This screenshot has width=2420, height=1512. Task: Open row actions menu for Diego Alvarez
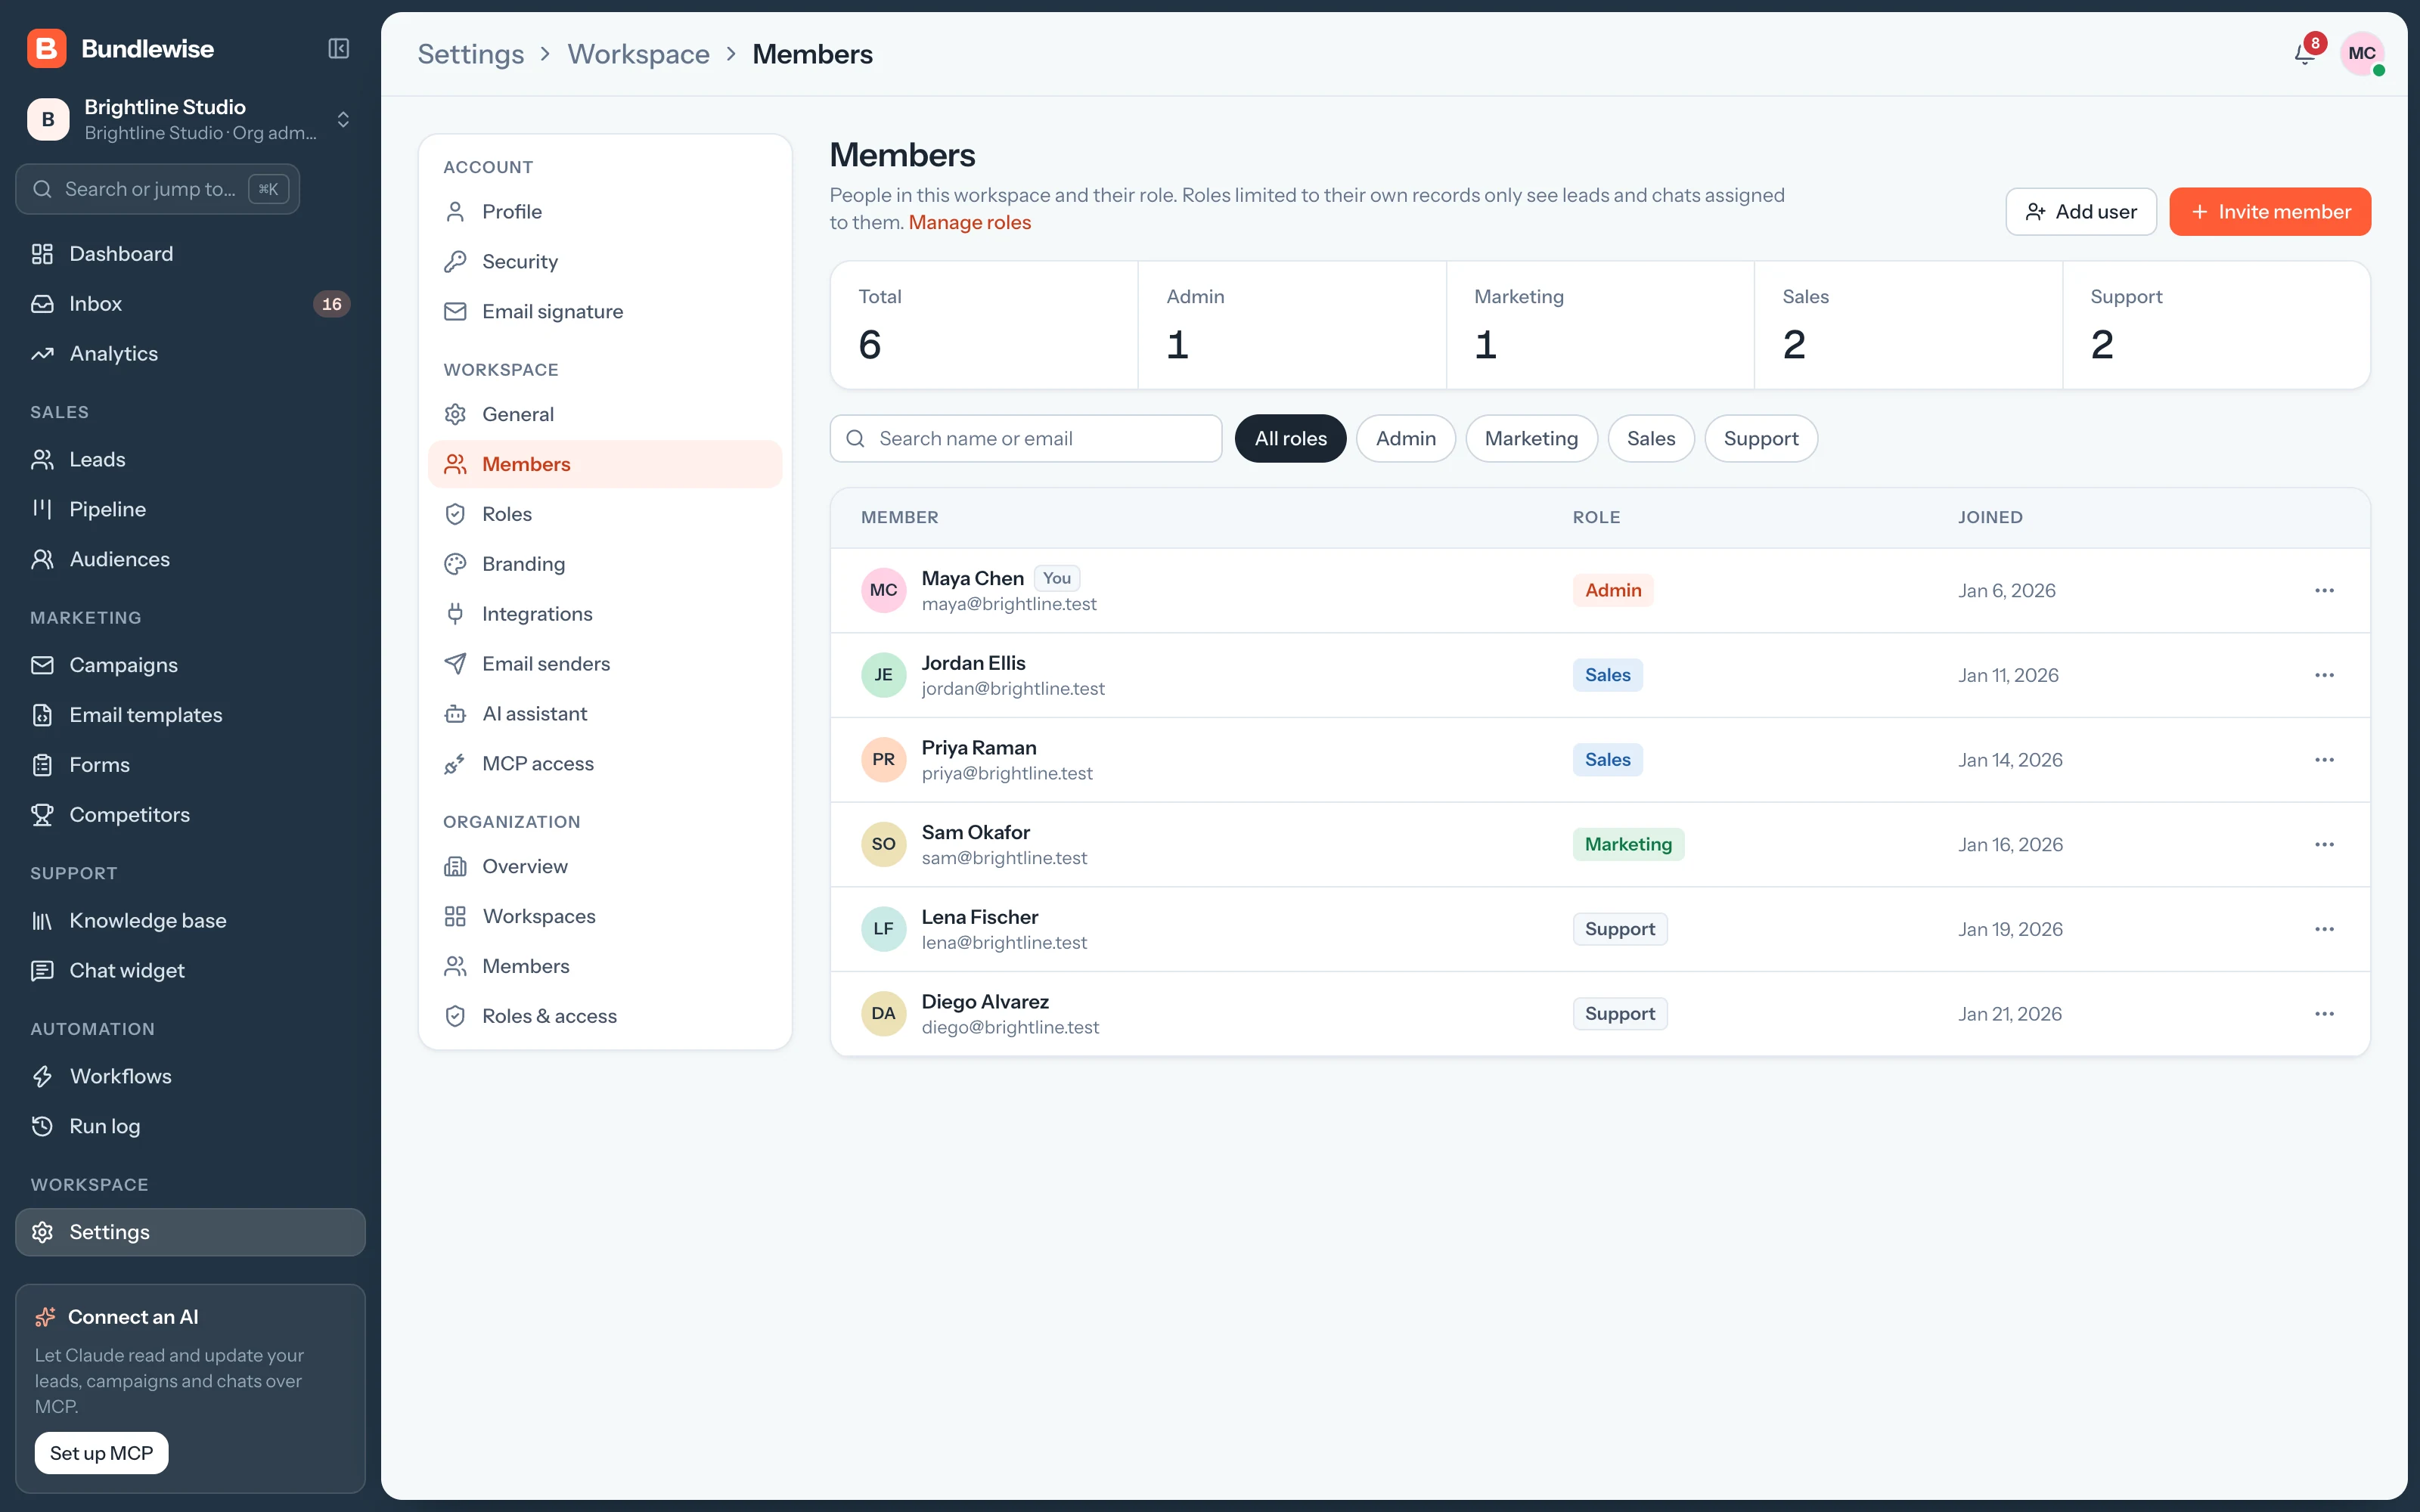coord(2324,1014)
